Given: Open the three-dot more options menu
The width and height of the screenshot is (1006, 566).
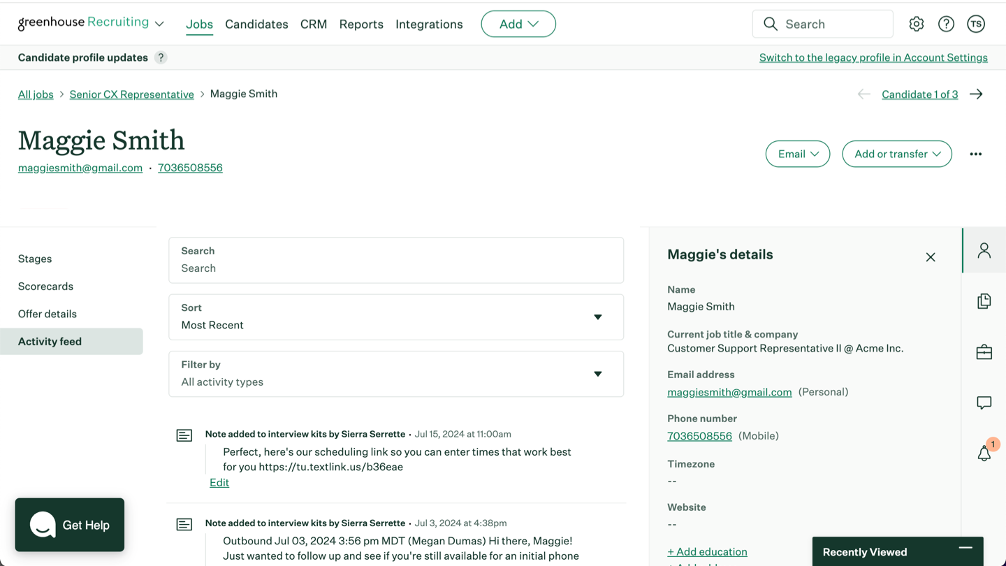Looking at the screenshot, I should (x=975, y=154).
